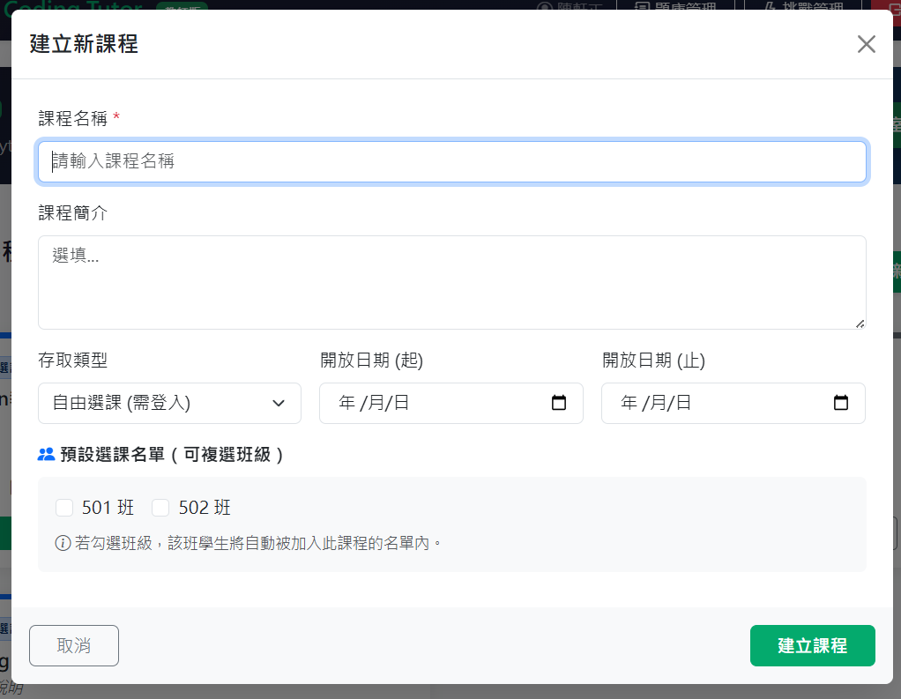Click the resize grip of 課程簡介 textarea
Screen dimensions: 901x699
point(860,323)
